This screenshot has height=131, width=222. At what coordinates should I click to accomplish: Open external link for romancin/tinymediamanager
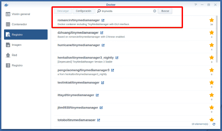pos(103,20)
